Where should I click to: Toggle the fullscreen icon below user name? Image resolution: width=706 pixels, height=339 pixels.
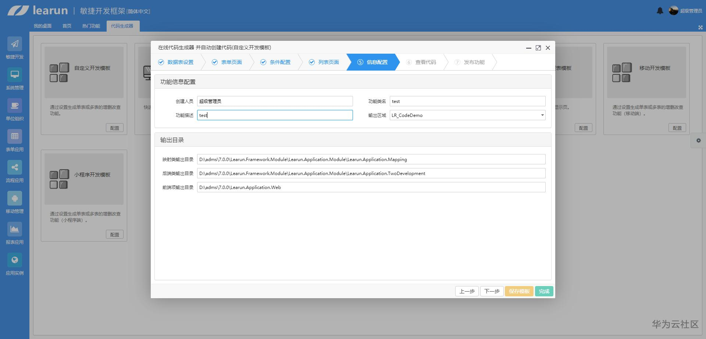pyautogui.click(x=700, y=27)
